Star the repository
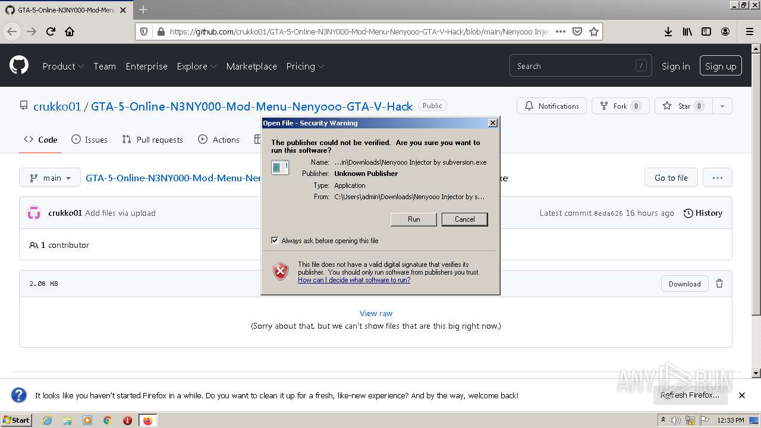This screenshot has width=761, height=428. pyautogui.click(x=684, y=106)
